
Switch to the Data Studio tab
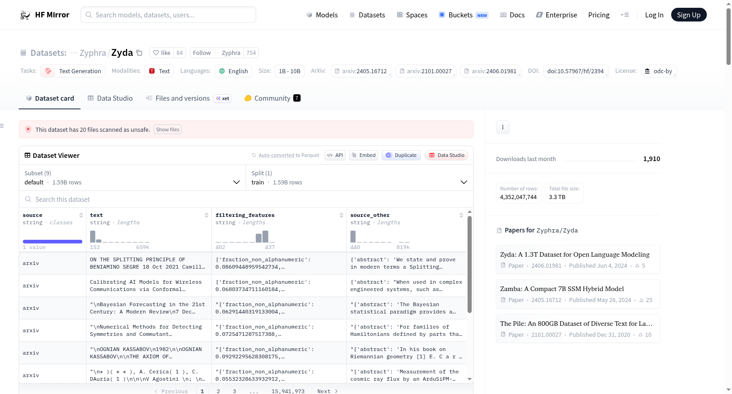[x=110, y=98]
